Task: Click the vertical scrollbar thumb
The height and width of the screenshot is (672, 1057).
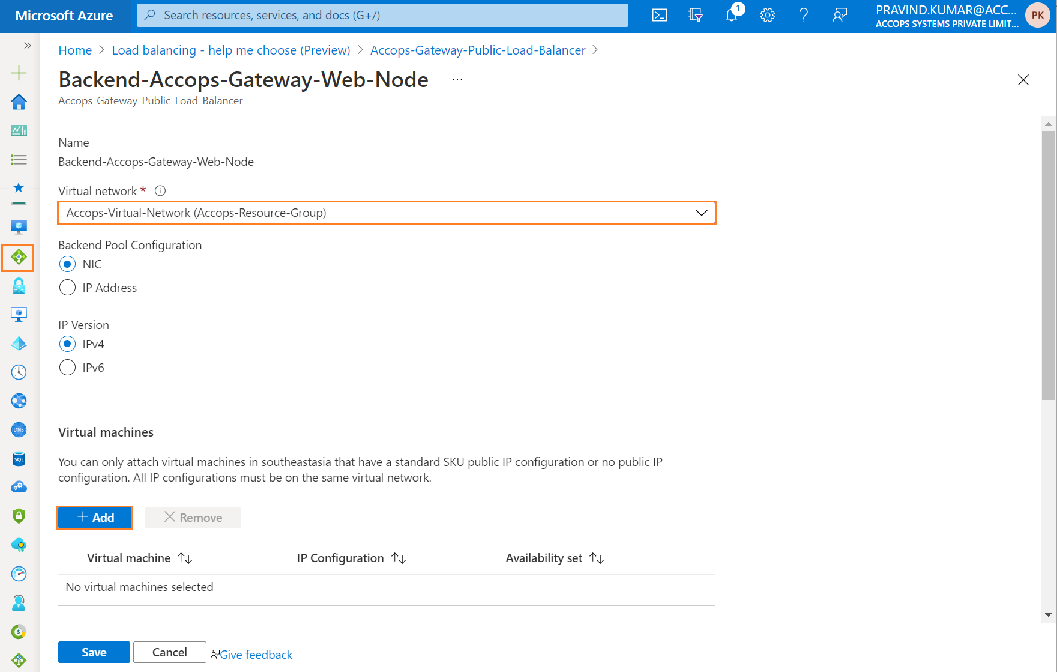Action: (1048, 265)
